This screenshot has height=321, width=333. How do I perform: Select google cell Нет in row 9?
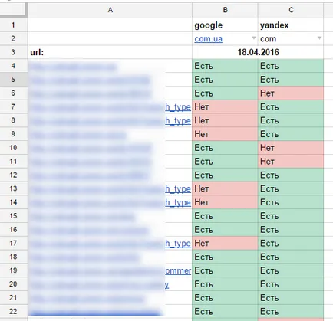coord(225,134)
